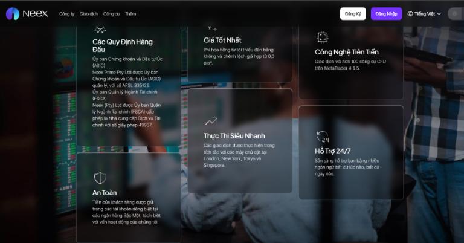The width and height of the screenshot is (464, 243).
Task: Click the regulation icon above Các Quy Định
Action: 100,30
